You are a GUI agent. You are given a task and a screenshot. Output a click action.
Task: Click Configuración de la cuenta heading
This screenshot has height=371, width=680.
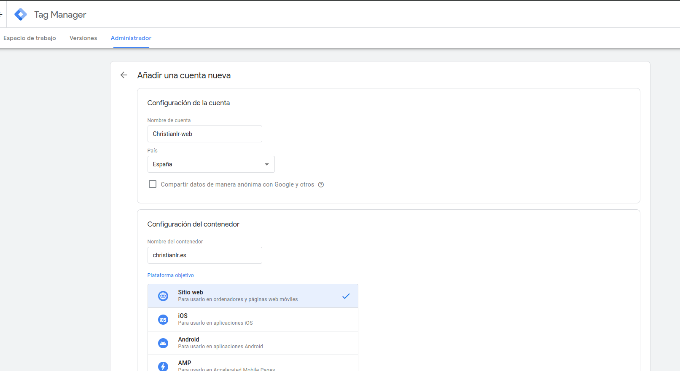pyautogui.click(x=188, y=103)
